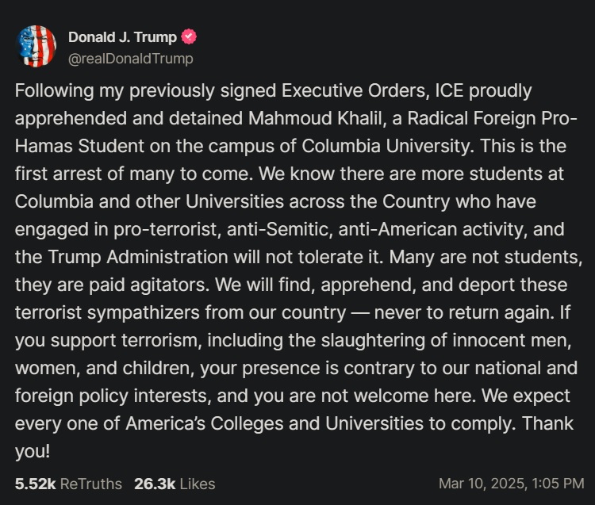Click the pink verified badge
The image size is (595, 505).
click(189, 36)
